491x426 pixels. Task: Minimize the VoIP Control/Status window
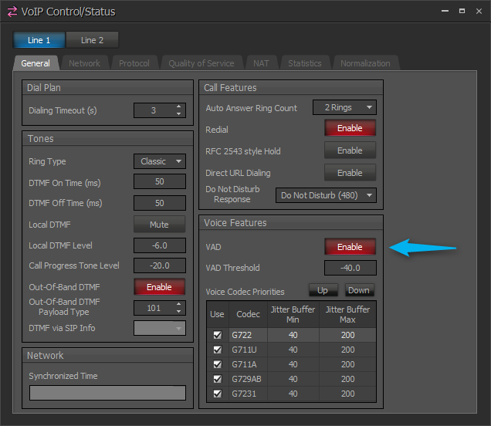pos(445,11)
